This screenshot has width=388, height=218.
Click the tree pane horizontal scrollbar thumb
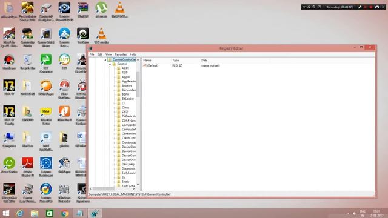coord(103,188)
